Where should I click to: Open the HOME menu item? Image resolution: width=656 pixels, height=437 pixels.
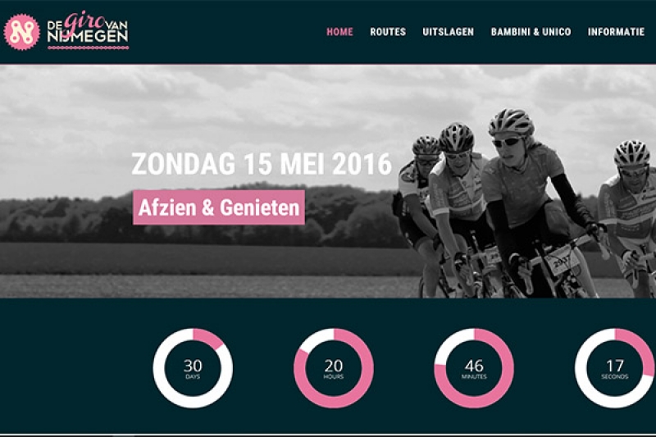339,32
